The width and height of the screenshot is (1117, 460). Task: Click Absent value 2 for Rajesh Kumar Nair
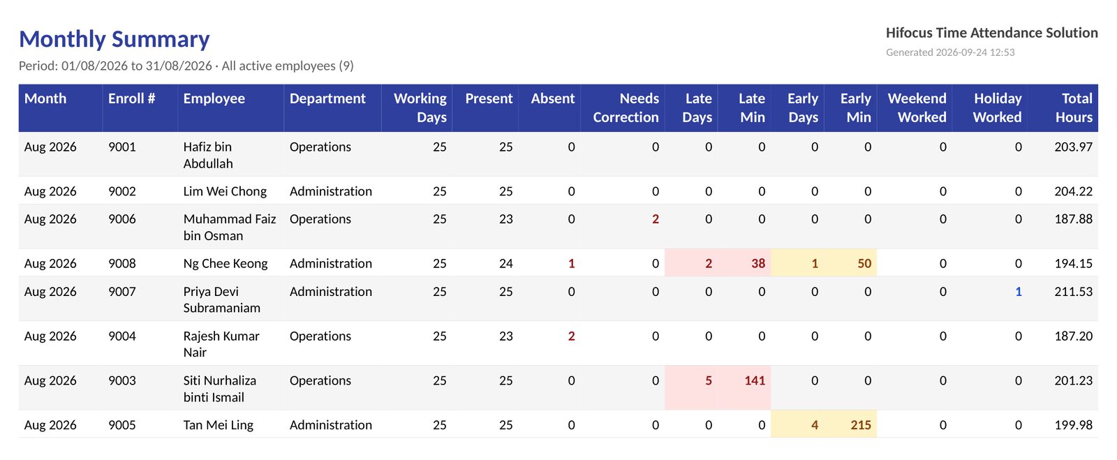(572, 336)
